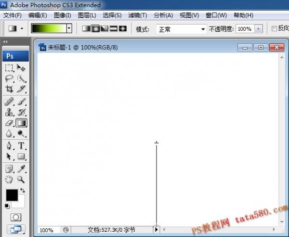Choose Reflected gradient style

pos(114,28)
